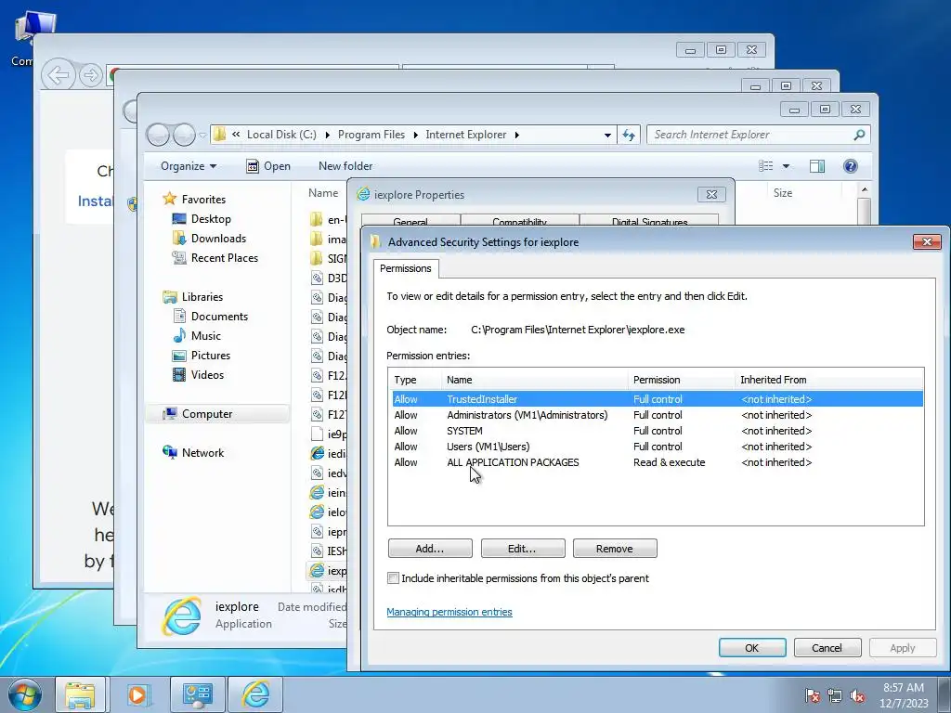The image size is (951, 713).
Task: Click the back arrow in the rearmost browser window
Action: point(59,75)
